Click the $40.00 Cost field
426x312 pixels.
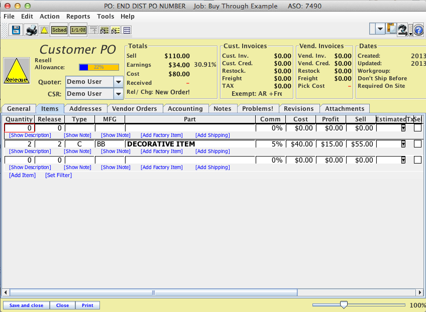point(300,144)
